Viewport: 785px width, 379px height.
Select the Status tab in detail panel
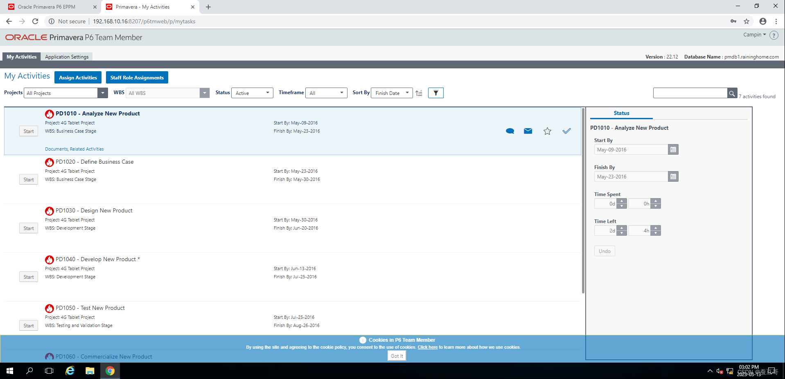coord(621,113)
